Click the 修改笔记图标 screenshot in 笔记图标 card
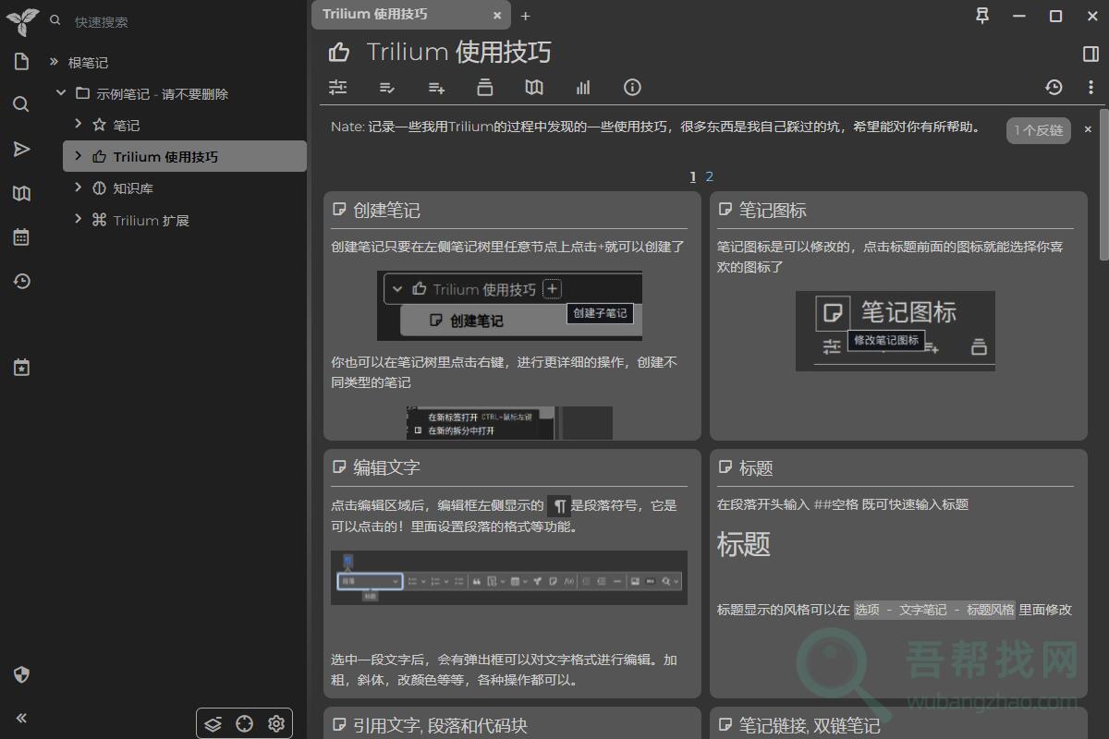The height and width of the screenshot is (739, 1109). pos(896,331)
